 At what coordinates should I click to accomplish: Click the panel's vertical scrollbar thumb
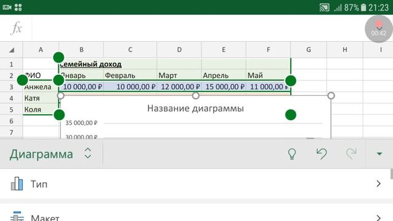[392, 174]
